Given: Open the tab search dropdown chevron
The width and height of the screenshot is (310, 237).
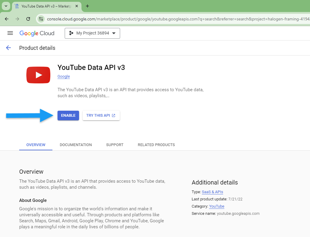Looking at the screenshot, I should [6, 6].
